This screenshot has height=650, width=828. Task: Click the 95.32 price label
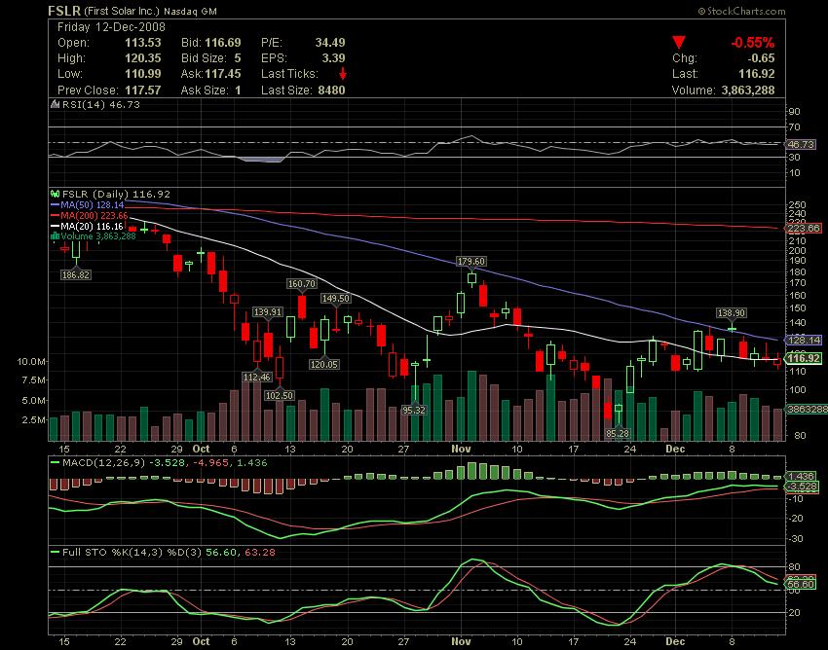(413, 410)
